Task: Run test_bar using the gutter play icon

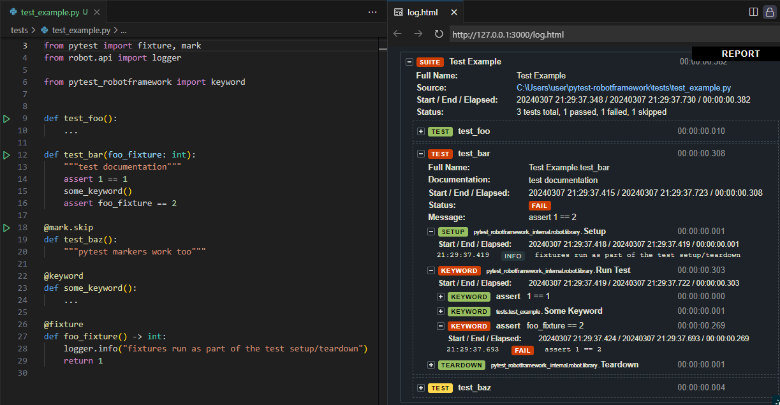Action: pos(6,155)
